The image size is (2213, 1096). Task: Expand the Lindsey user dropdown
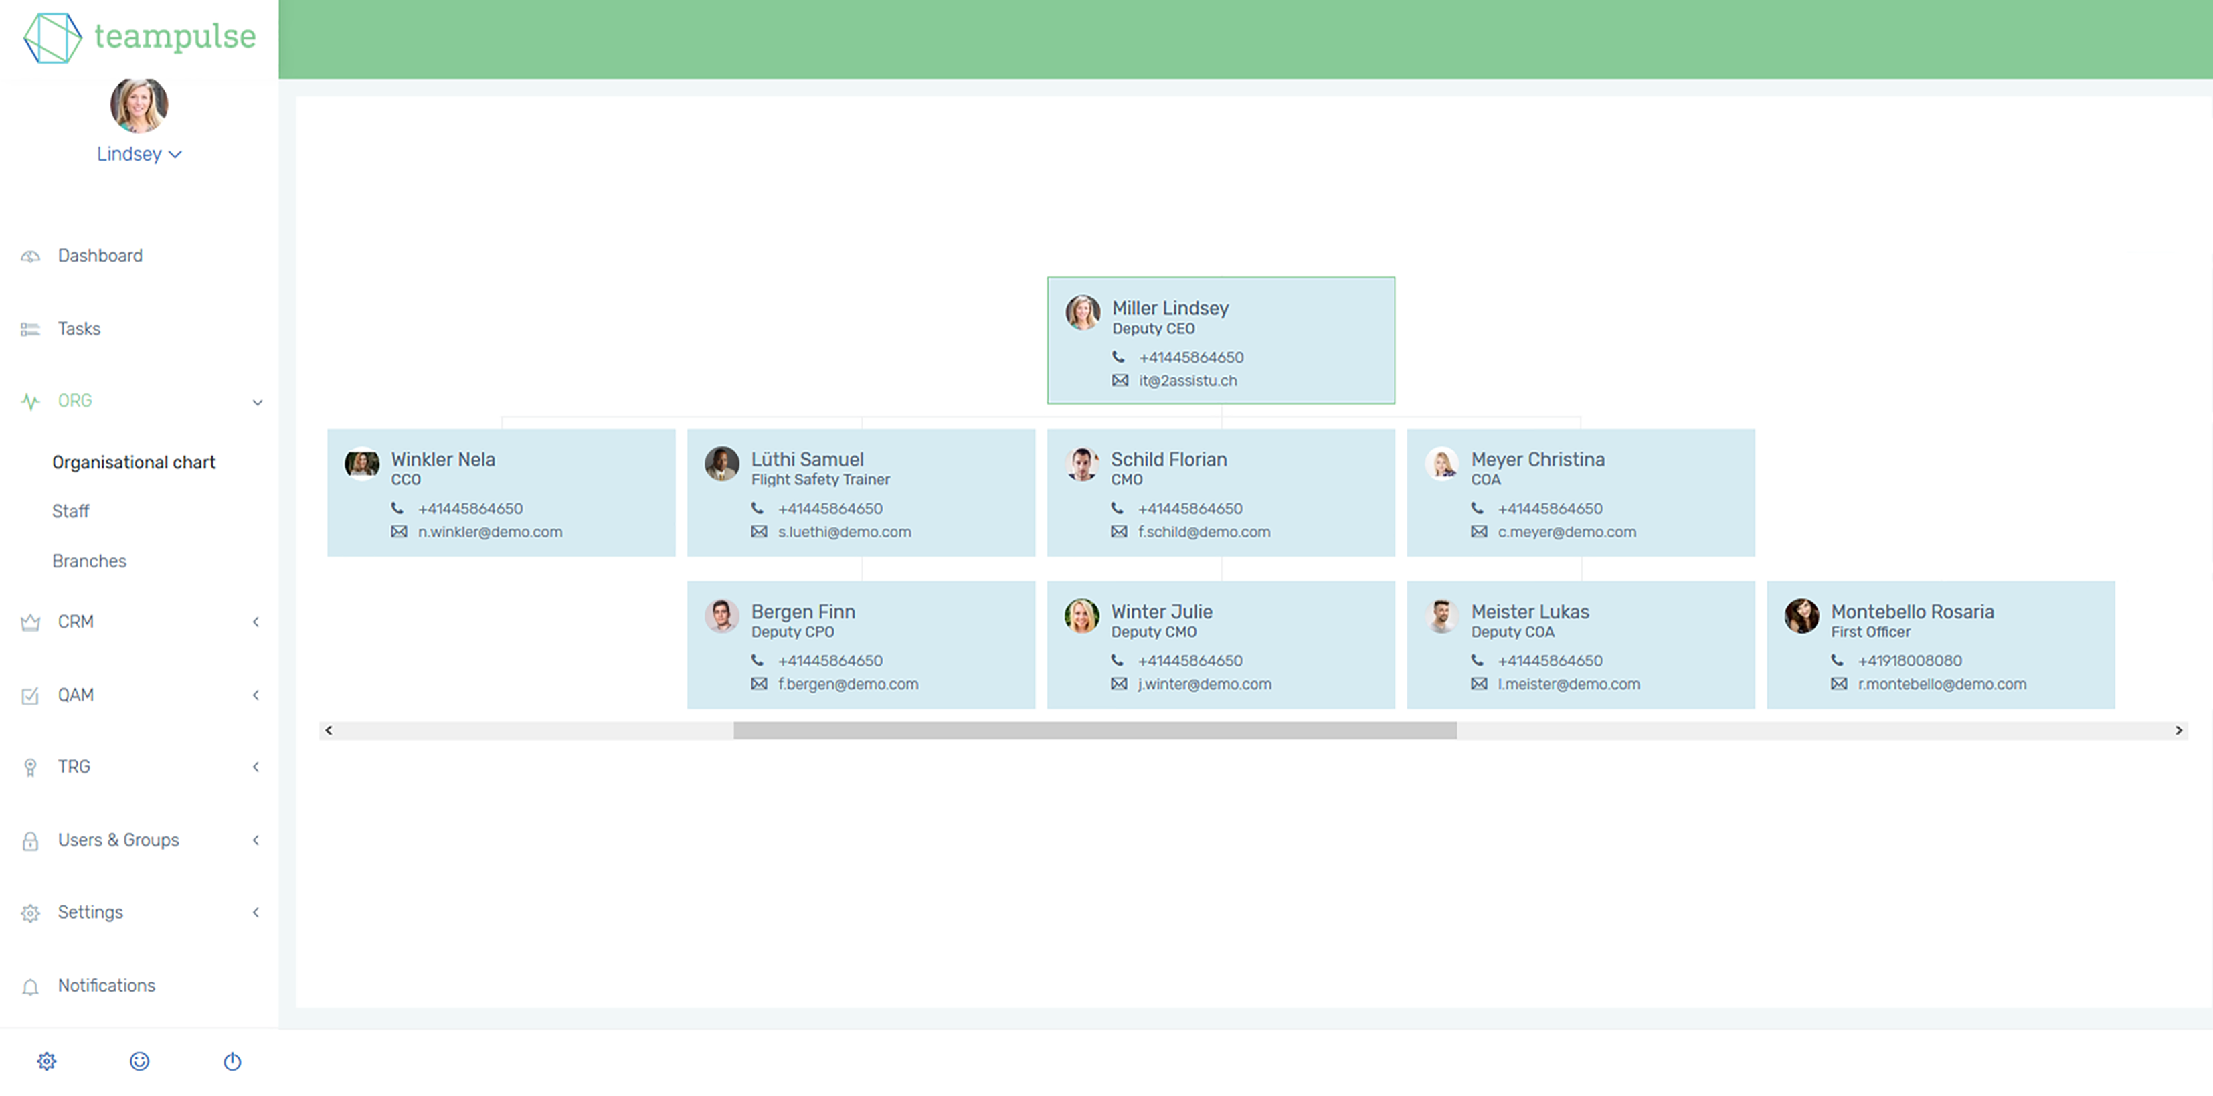[139, 154]
